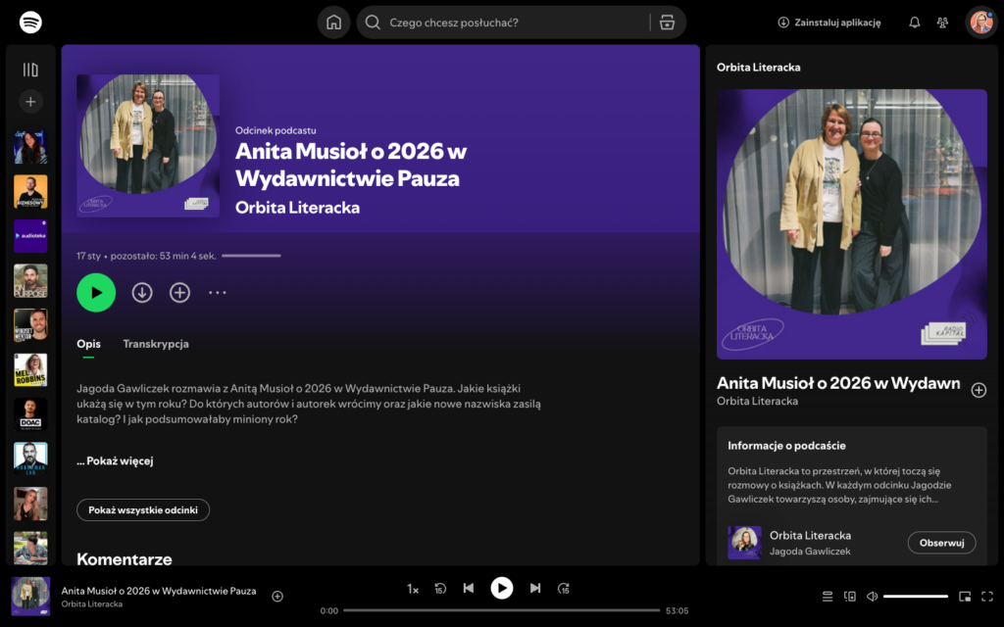Change playback speed 1x
The height and width of the screenshot is (627, 1004).
tap(413, 589)
